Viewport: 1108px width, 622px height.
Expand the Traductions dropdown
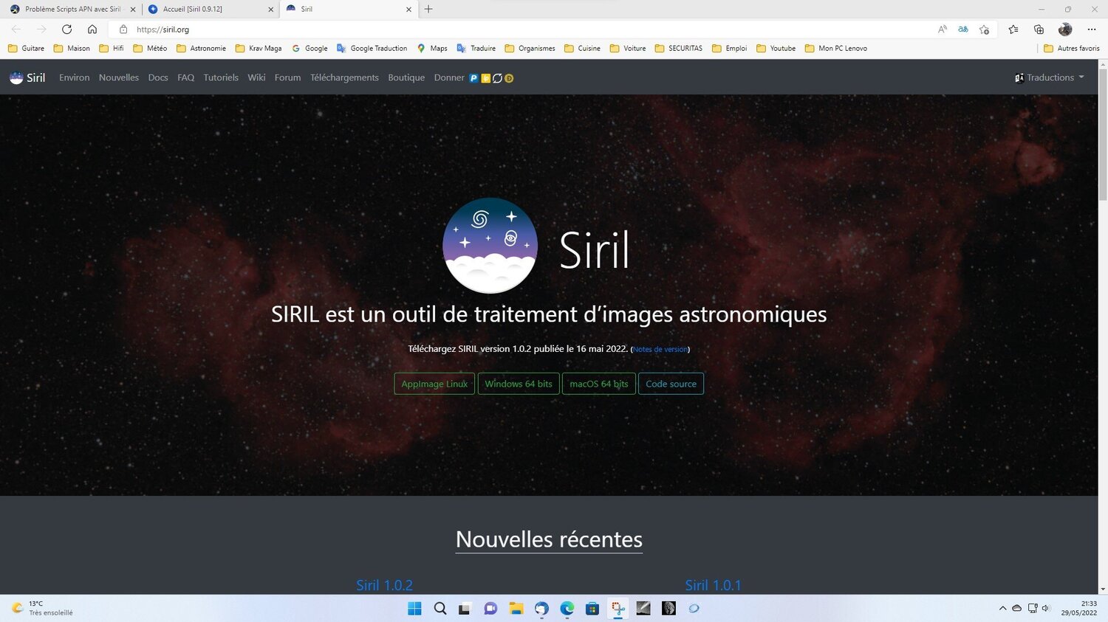pyautogui.click(x=1049, y=77)
